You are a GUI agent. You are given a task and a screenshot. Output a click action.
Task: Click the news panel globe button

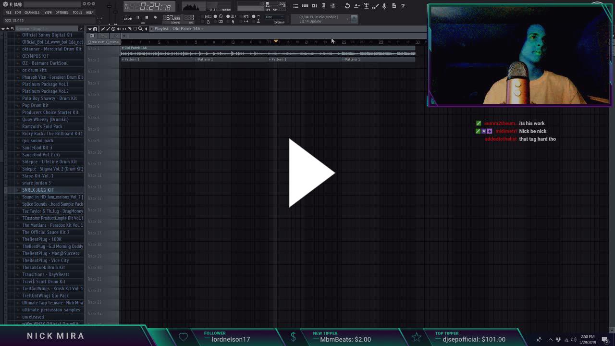(x=354, y=19)
